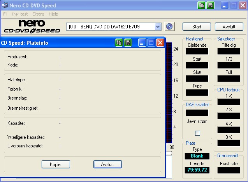Open the Kjør test menu

pyautogui.click(x=19, y=14)
